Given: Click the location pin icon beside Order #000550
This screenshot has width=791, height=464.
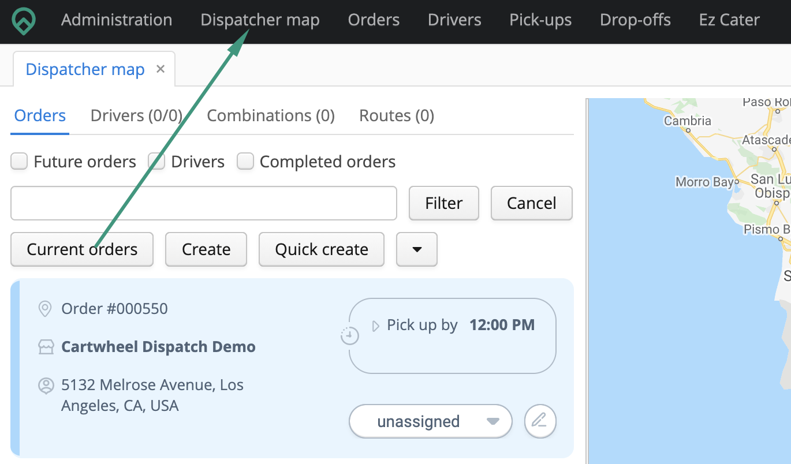Looking at the screenshot, I should 44,308.
